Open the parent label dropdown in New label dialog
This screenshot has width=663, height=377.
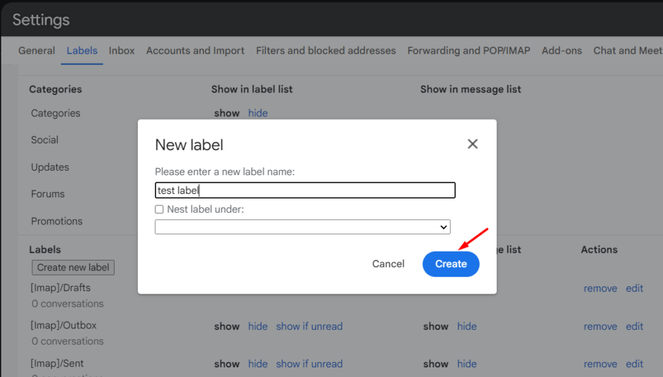[302, 227]
